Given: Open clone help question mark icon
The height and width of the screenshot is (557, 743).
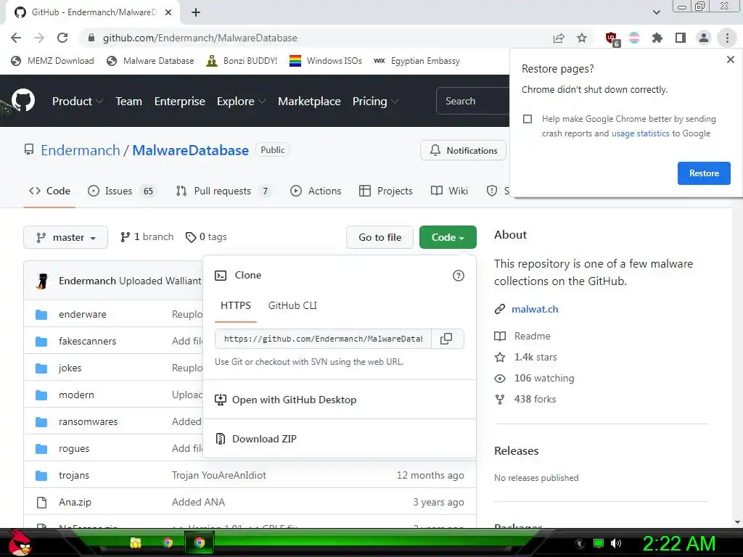Looking at the screenshot, I should (459, 276).
